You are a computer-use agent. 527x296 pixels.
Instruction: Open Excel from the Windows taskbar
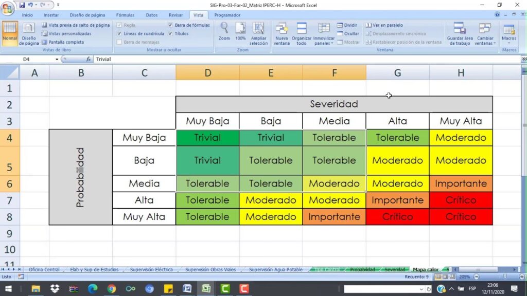click(x=206, y=289)
